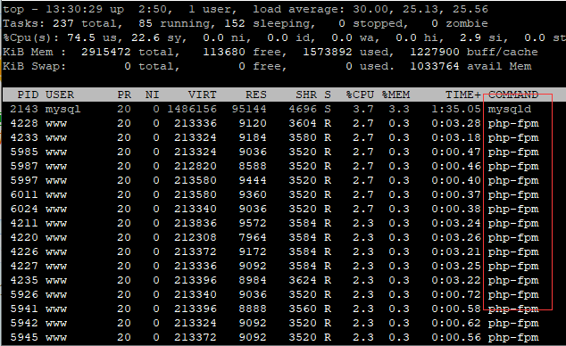The image size is (566, 346).
Task: Click the KiB Swap line
Action: tap(267, 67)
